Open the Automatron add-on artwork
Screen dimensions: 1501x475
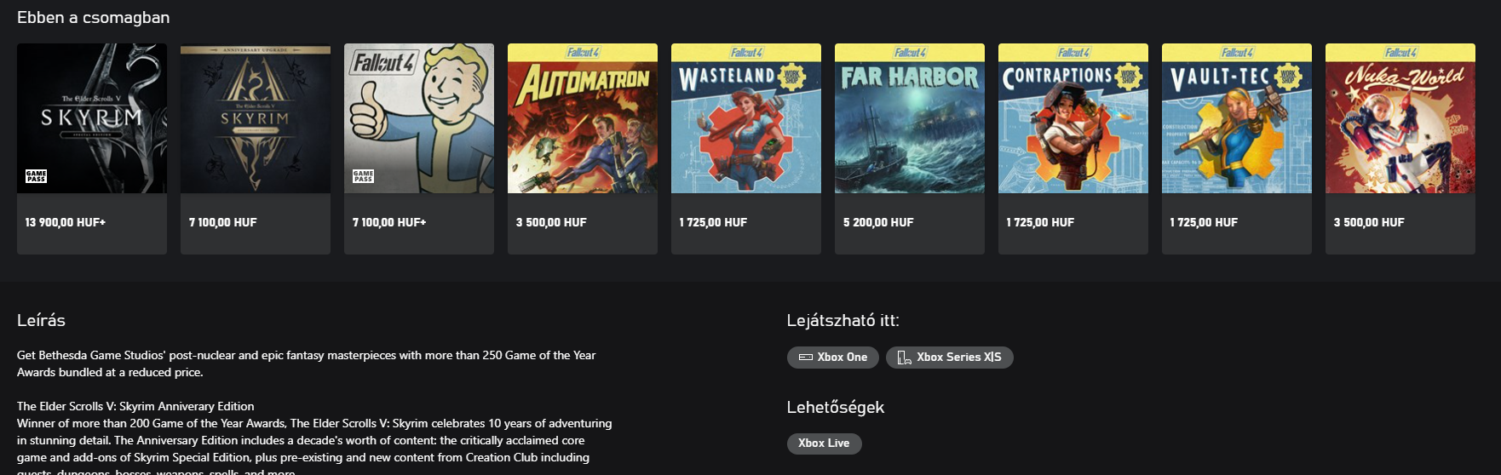click(x=583, y=118)
